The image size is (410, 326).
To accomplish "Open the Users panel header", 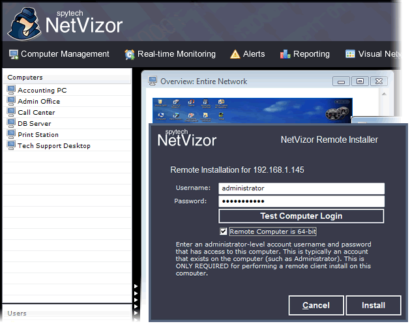I will tap(67, 313).
